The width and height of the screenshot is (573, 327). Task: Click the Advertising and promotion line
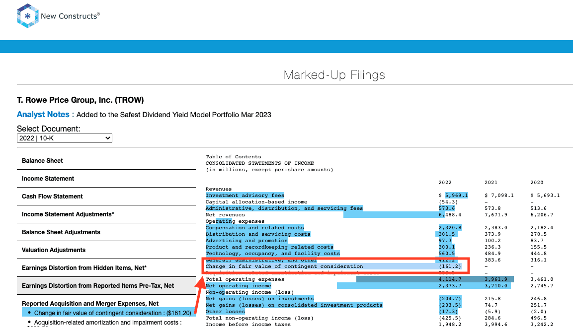pos(246,241)
